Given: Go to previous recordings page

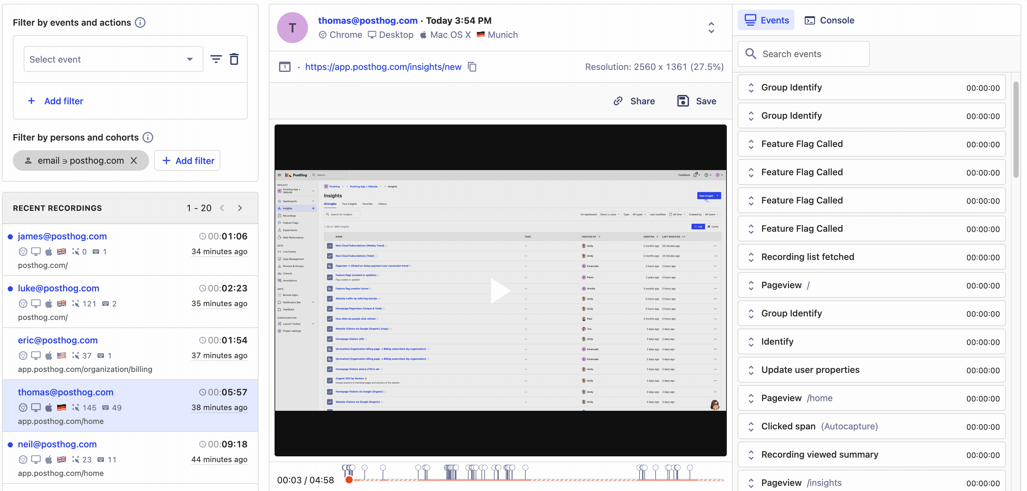Looking at the screenshot, I should click(222, 208).
